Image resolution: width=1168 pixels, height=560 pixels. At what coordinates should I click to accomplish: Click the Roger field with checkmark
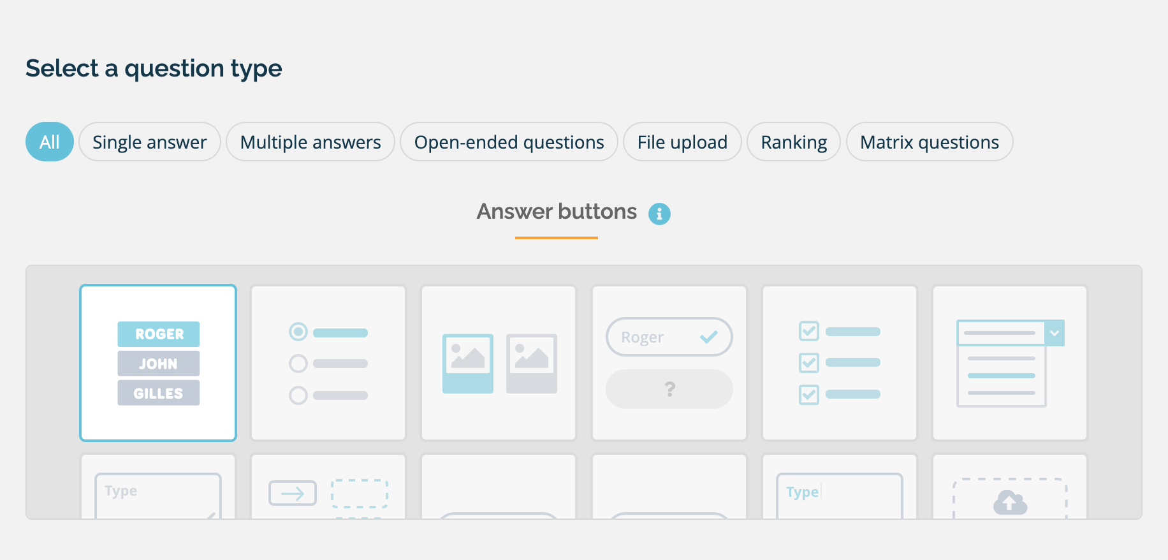(x=669, y=337)
